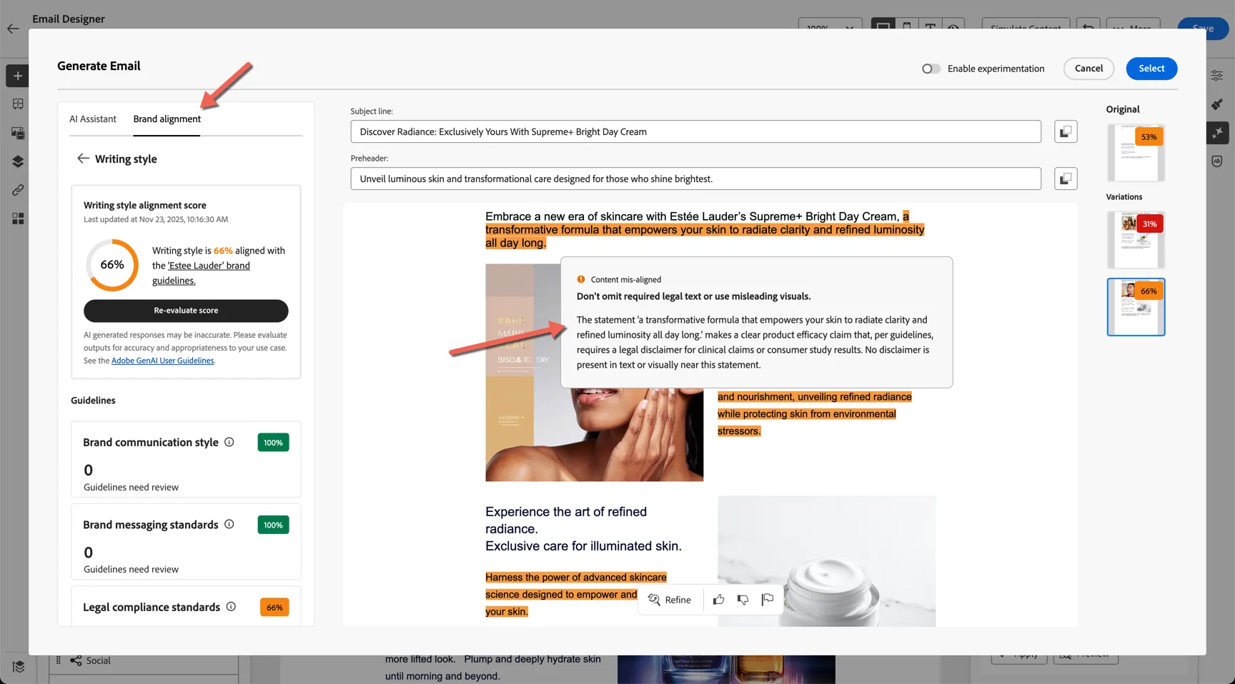
Task: Open the settings sliders icon on right rail
Action: pos(1217,75)
